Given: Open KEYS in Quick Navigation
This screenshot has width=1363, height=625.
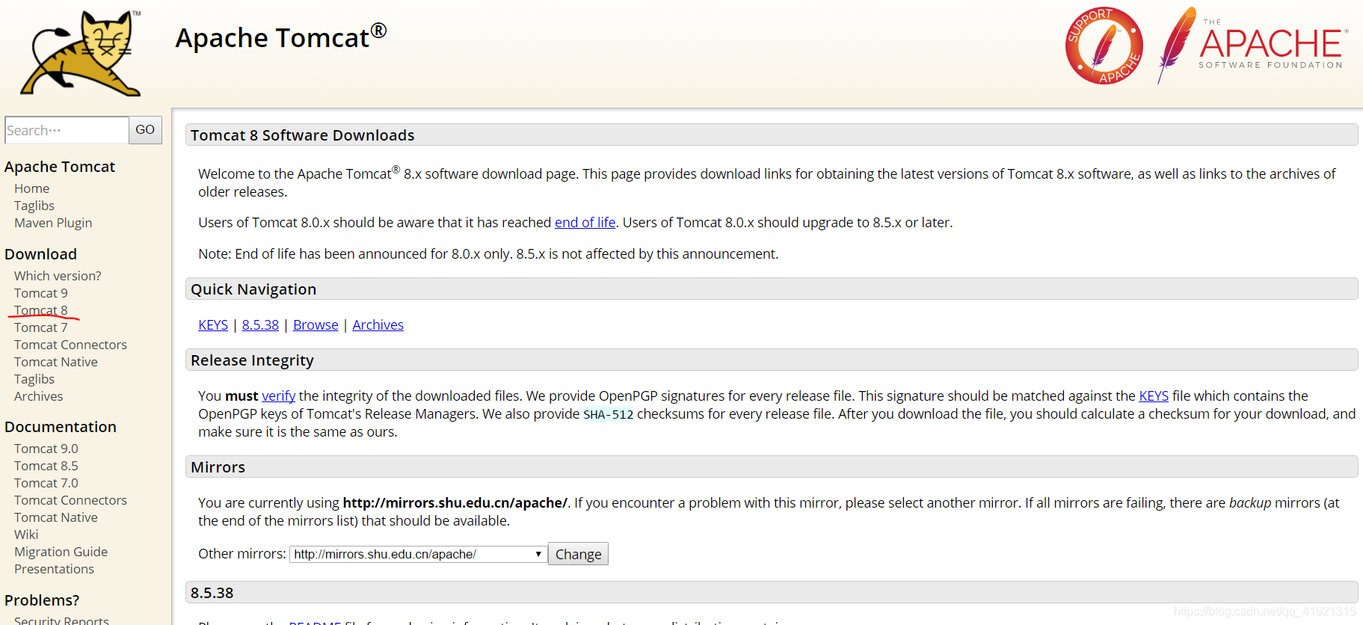Looking at the screenshot, I should 213,325.
